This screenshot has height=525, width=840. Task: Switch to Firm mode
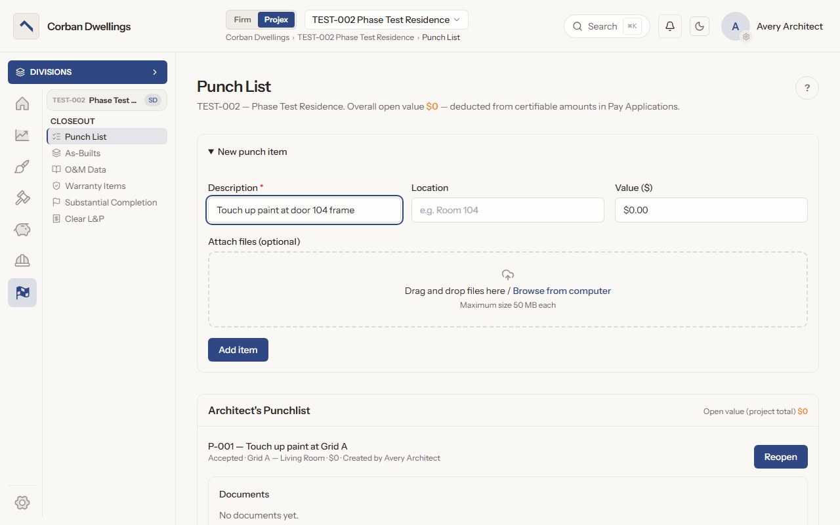(x=242, y=20)
